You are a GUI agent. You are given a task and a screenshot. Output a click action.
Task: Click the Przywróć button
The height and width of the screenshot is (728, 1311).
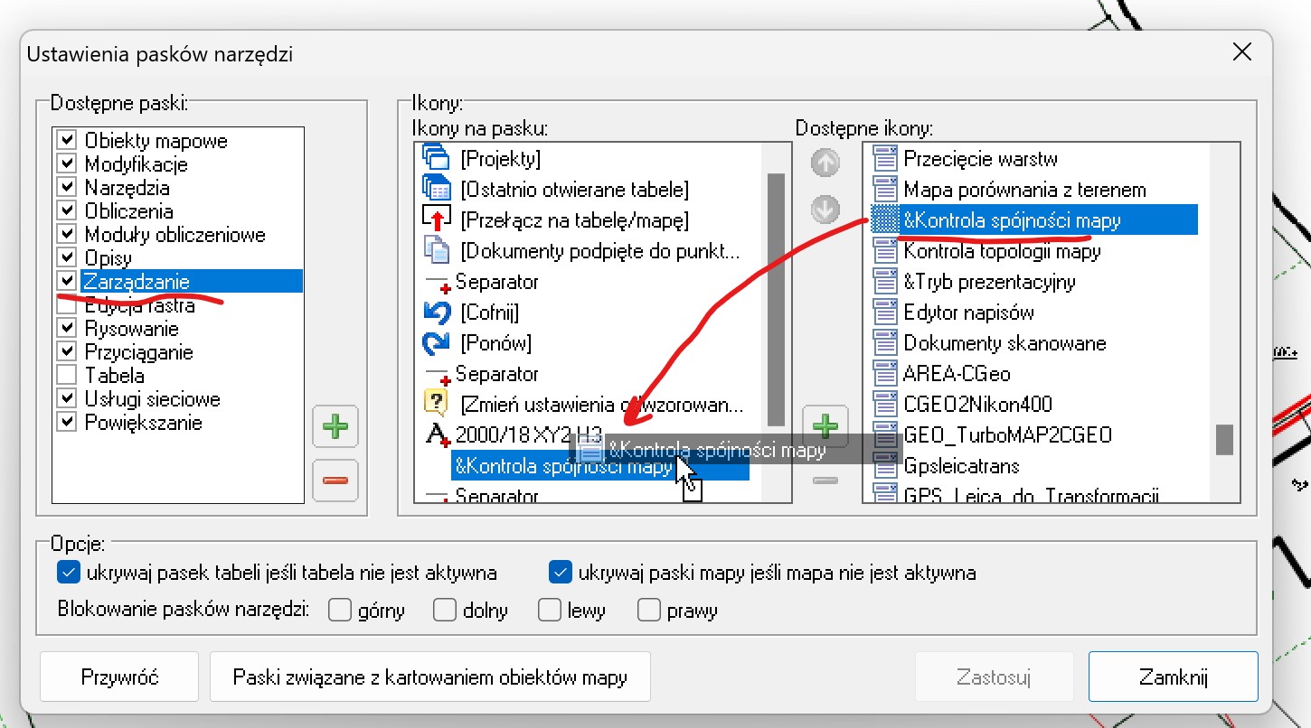pos(119,677)
